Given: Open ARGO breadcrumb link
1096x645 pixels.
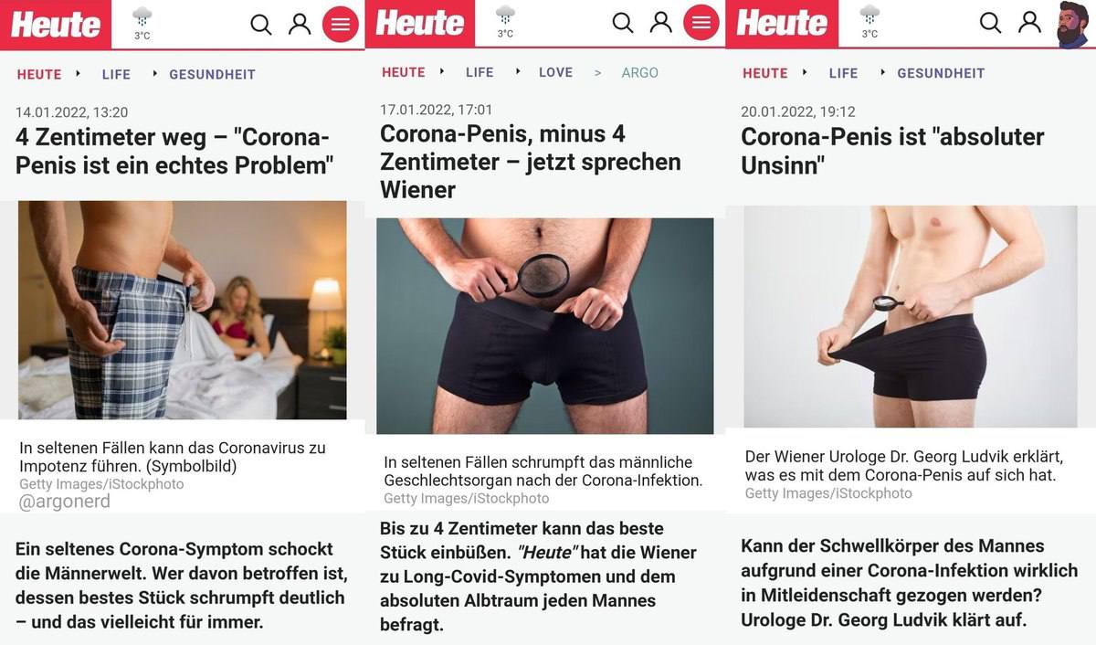Looking at the screenshot, I should click(639, 72).
